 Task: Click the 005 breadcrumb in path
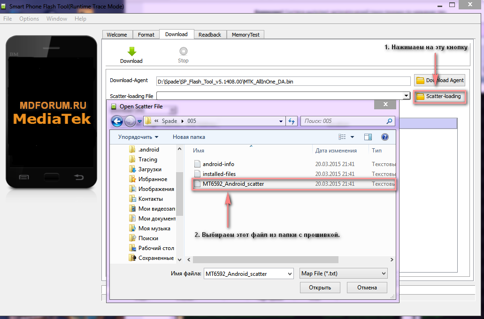pyautogui.click(x=192, y=121)
